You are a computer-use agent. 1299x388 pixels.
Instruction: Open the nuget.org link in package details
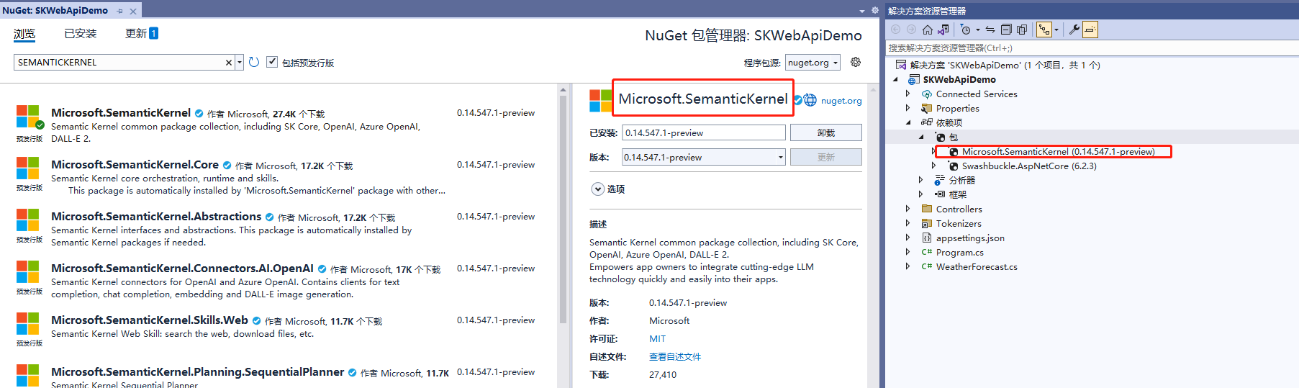point(841,101)
